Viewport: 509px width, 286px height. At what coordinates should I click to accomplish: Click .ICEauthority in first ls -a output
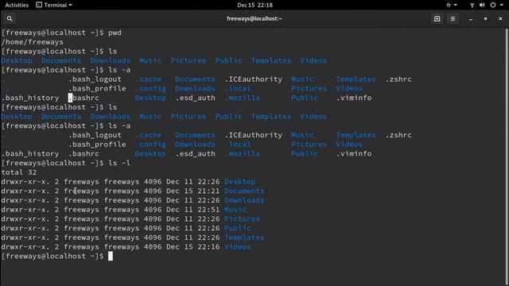(x=253, y=79)
